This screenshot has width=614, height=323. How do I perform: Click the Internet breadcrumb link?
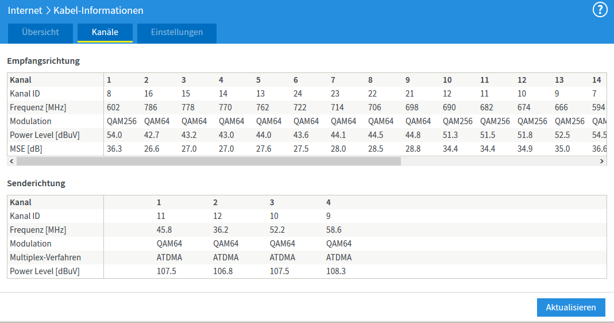click(x=25, y=10)
